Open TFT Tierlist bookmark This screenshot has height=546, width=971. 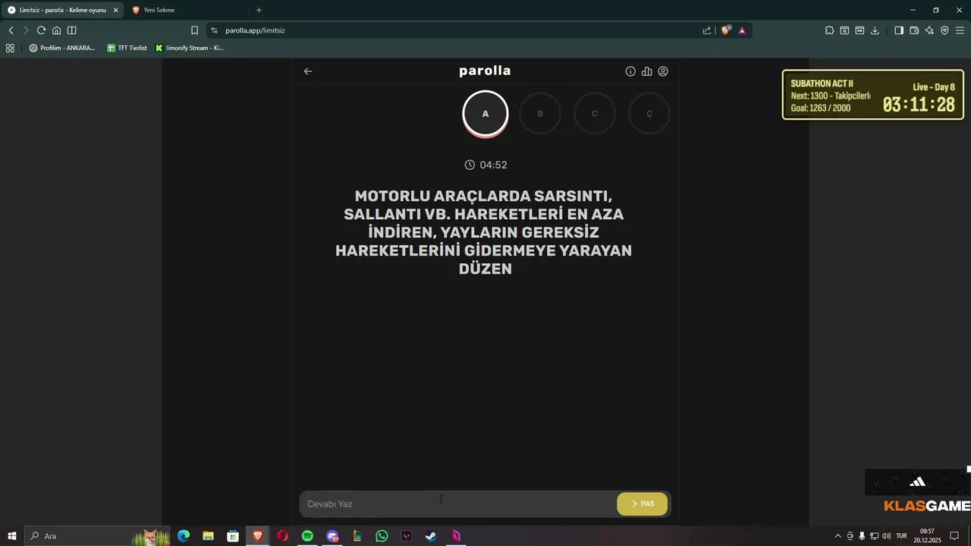[x=127, y=48]
